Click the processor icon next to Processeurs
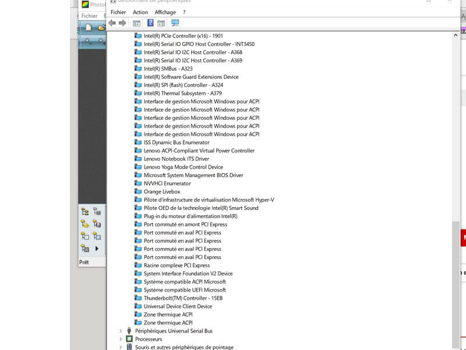The height and width of the screenshot is (350, 466). (x=129, y=339)
